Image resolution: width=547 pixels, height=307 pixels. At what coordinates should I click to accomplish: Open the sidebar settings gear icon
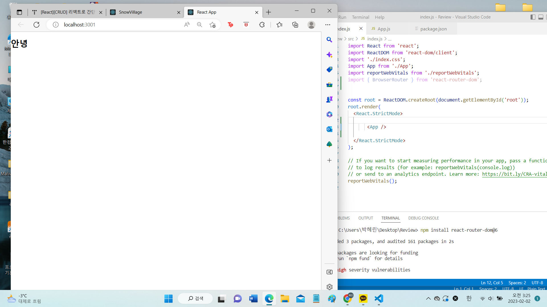(x=329, y=287)
